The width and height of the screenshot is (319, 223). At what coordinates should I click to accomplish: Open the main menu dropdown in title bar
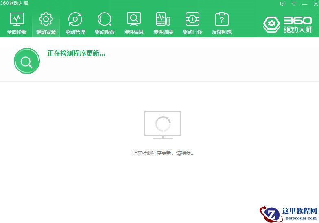coord(294,4)
